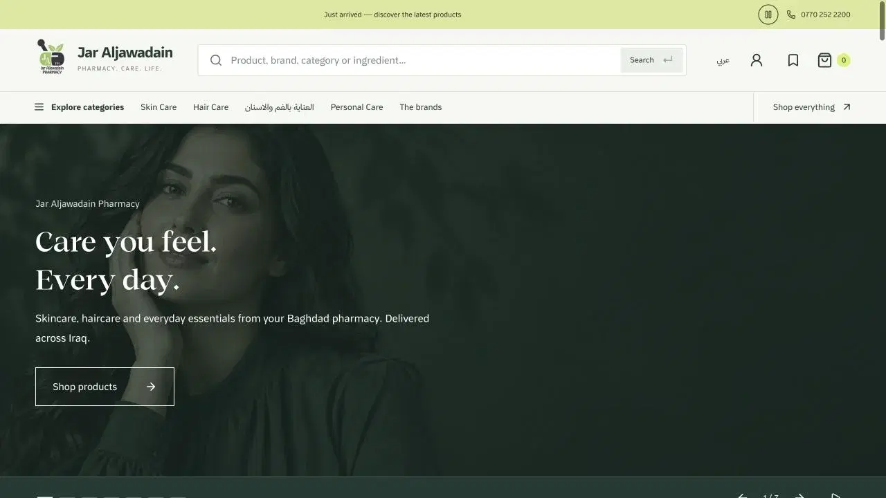This screenshot has width=886, height=498.
Task: Open the Jar Aljawadain home title link
Action: [x=125, y=53]
